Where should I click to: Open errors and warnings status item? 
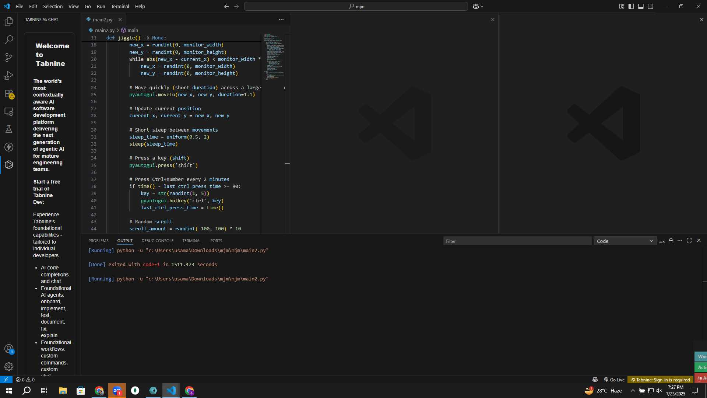tap(25, 380)
